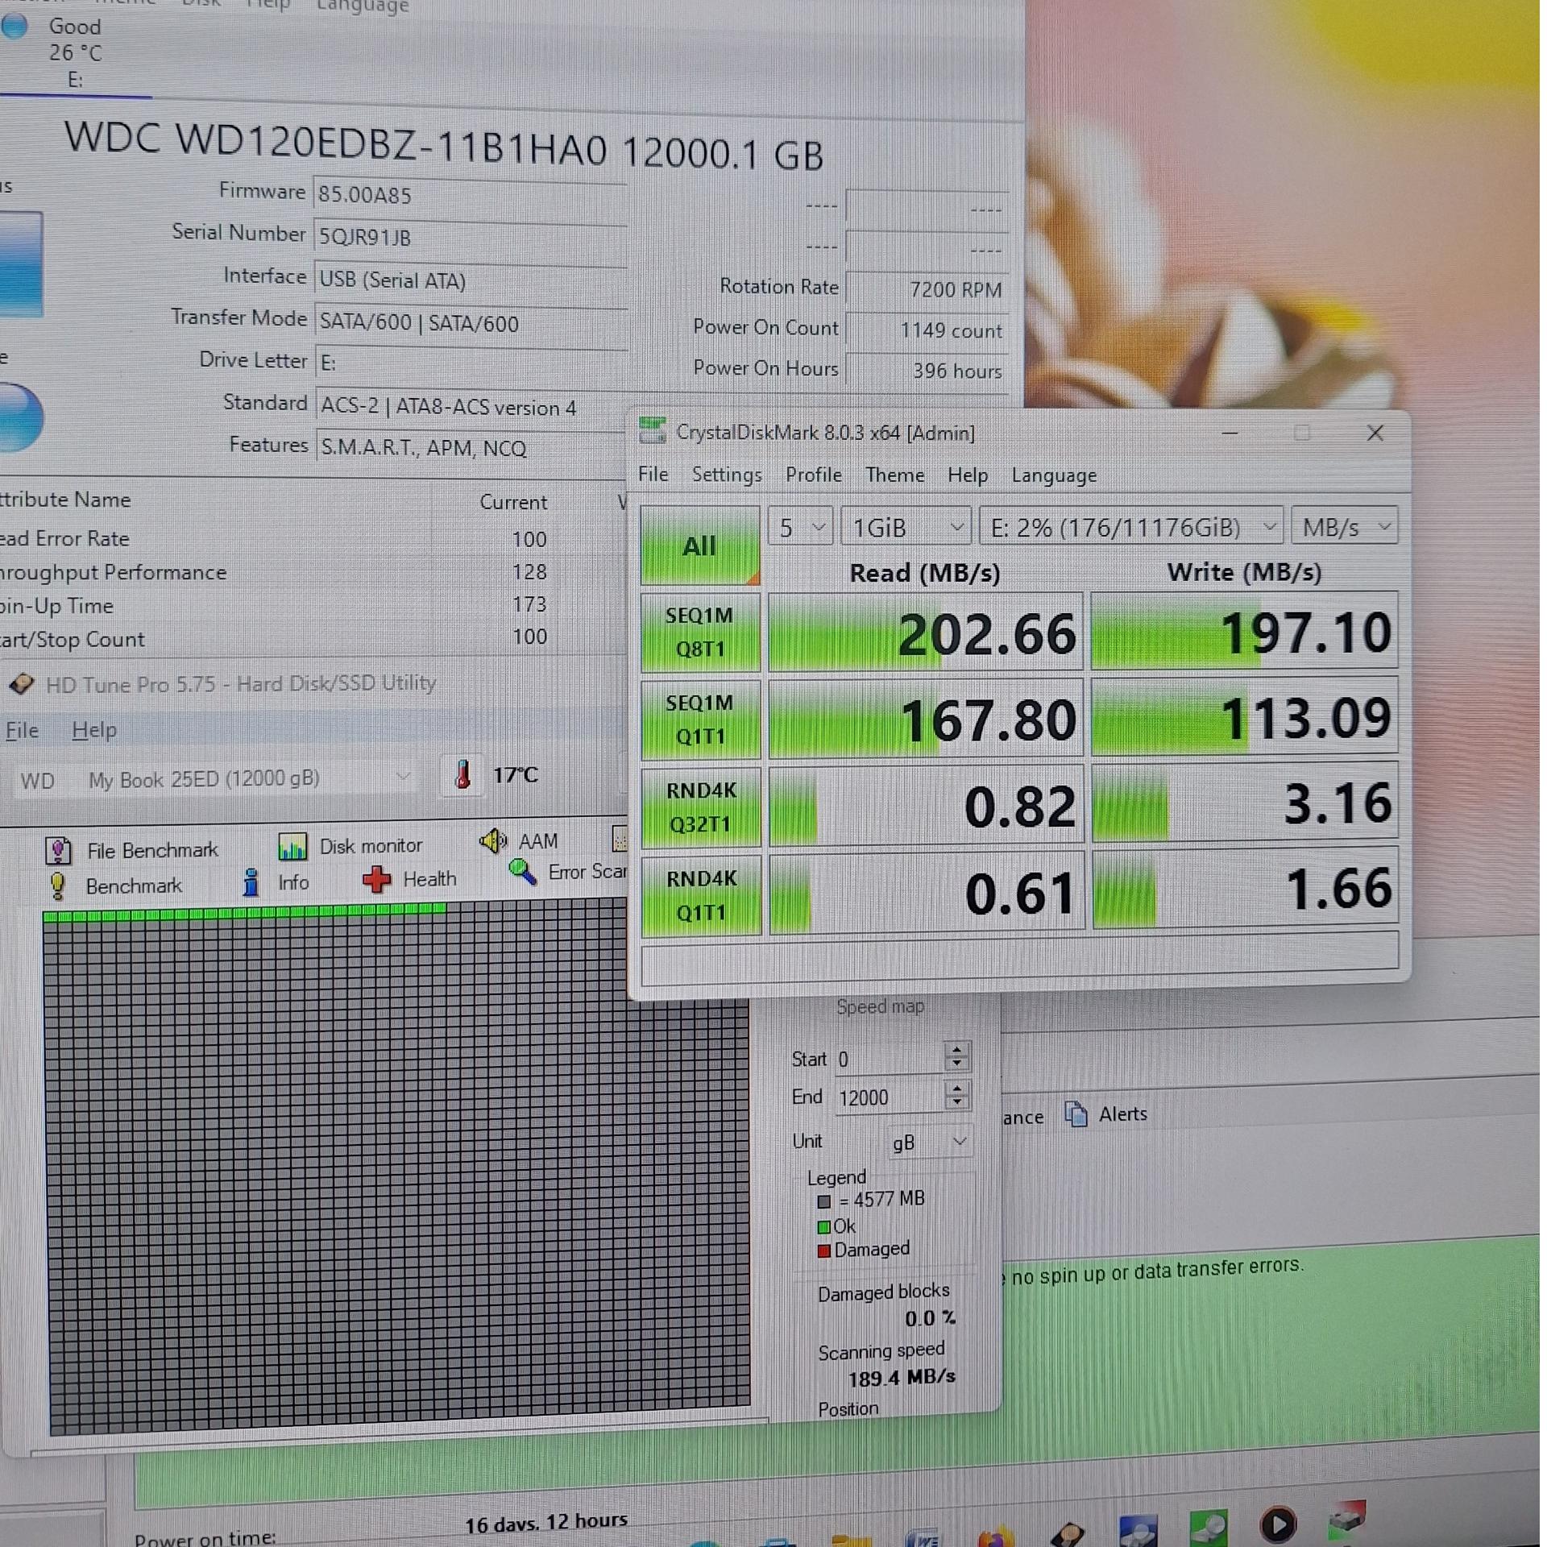Open the 1GiB test size dropdown
1547x1547 pixels.
906,528
